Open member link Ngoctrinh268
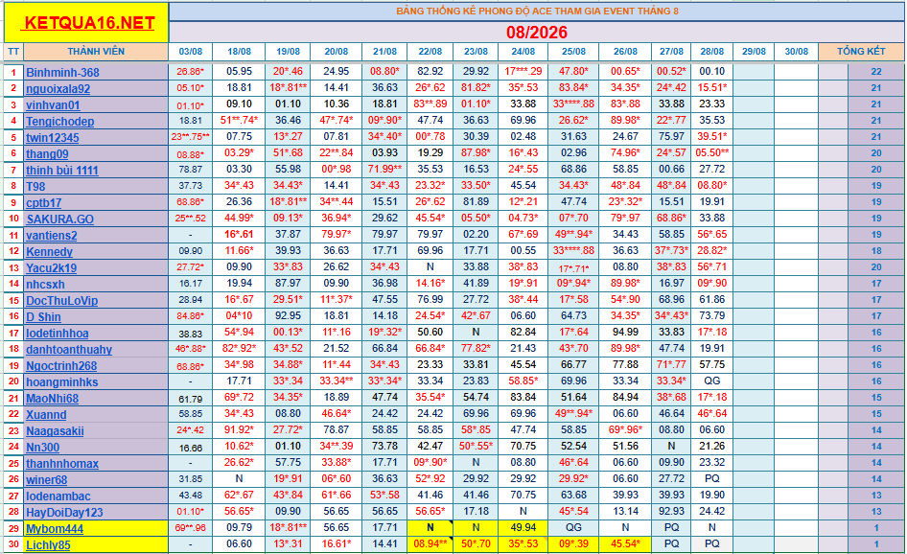 (61, 365)
